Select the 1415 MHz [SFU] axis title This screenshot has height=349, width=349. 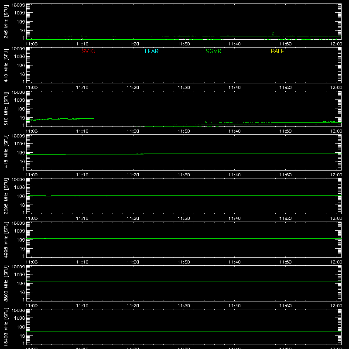click(6, 153)
